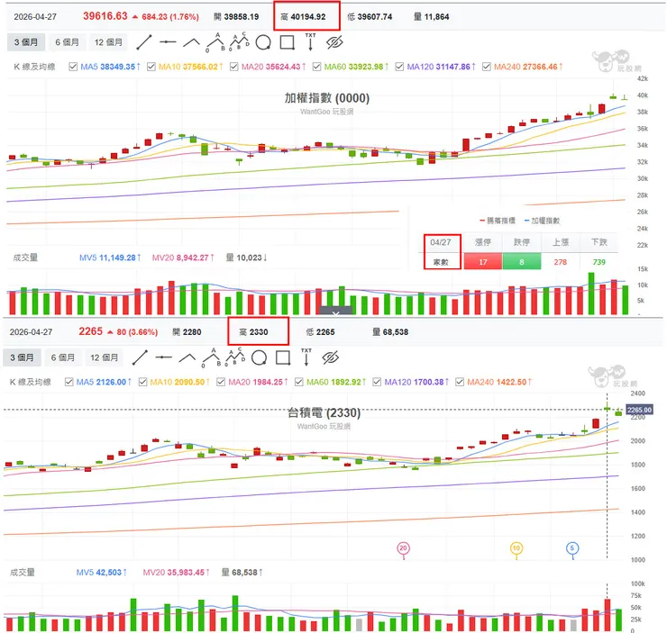
Task: Select TXT annotation tool in TSMC chart
Action: (x=306, y=357)
